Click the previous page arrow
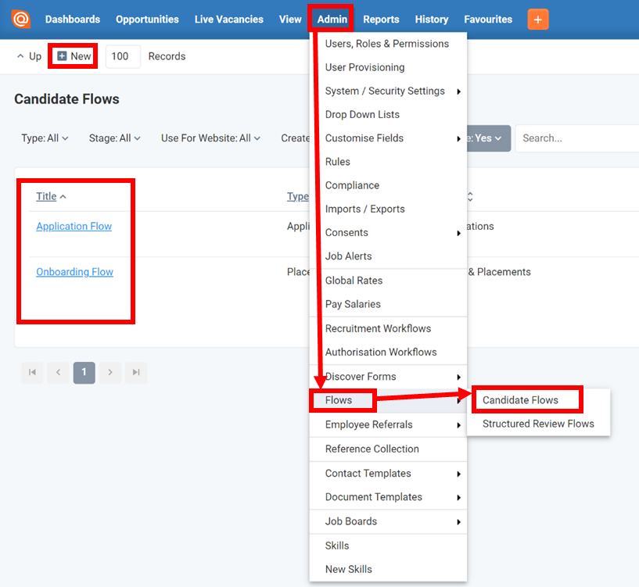Viewport: 639px width, 587px height. pyautogui.click(x=58, y=373)
